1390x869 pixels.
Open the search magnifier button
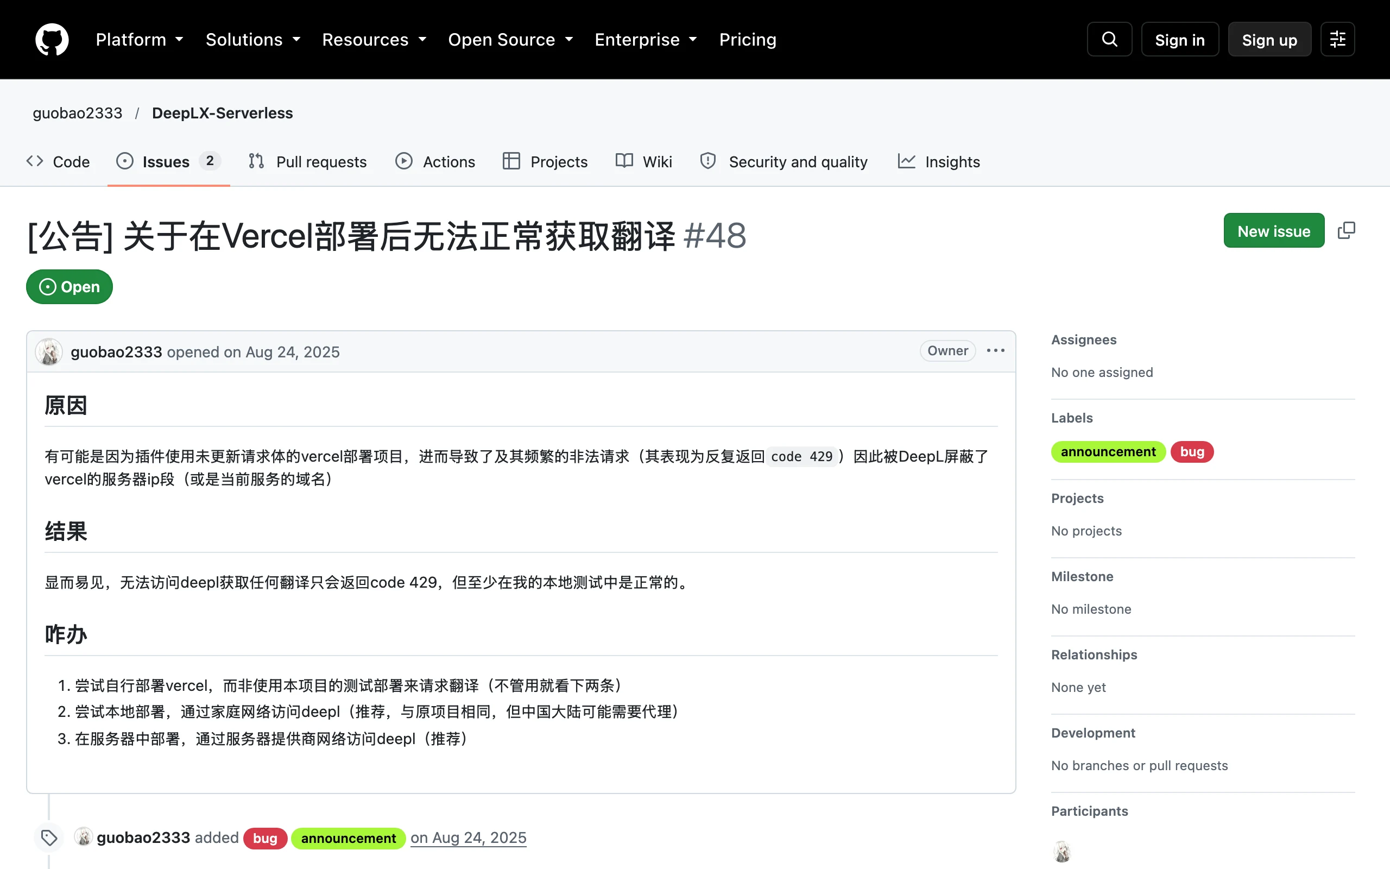tap(1109, 39)
